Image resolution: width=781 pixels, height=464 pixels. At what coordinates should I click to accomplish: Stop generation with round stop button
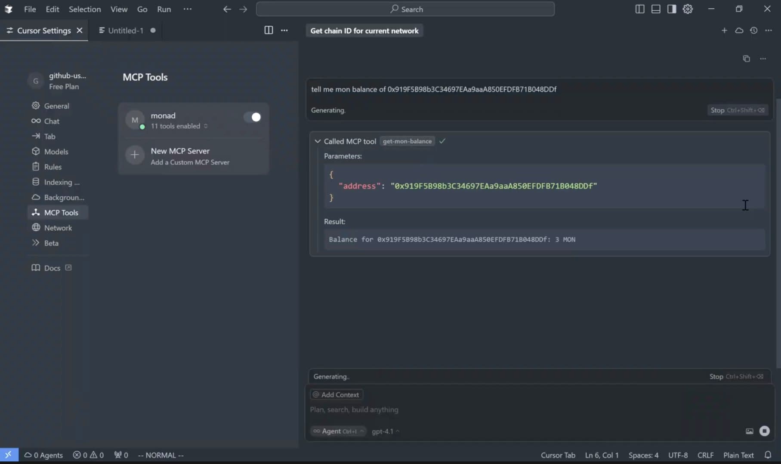764,431
